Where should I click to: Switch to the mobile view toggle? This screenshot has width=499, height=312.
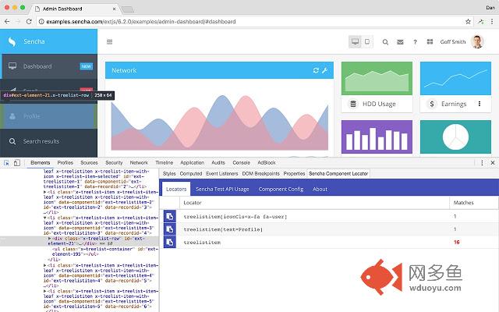[366, 42]
